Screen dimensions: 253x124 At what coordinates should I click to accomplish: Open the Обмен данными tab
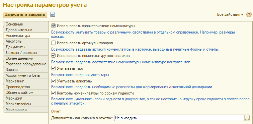point(25,58)
